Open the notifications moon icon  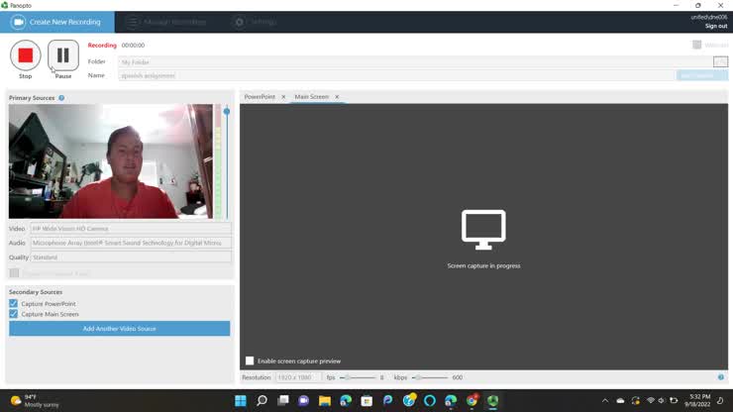point(720,401)
